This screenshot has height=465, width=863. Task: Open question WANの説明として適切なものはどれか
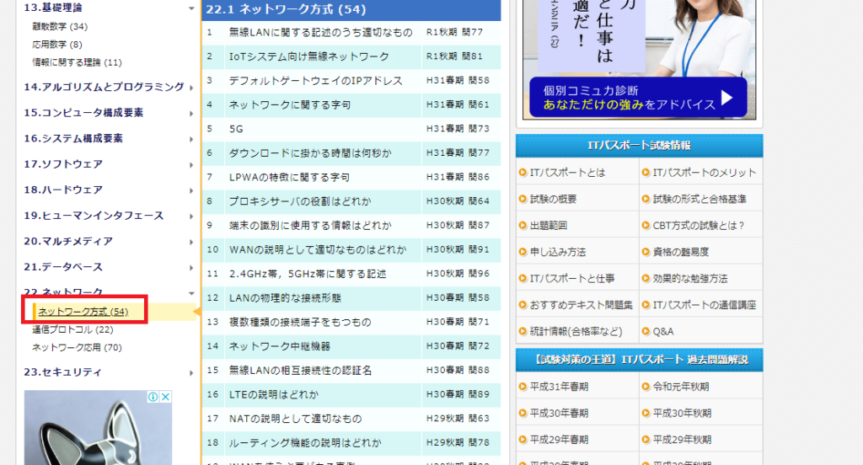318,250
